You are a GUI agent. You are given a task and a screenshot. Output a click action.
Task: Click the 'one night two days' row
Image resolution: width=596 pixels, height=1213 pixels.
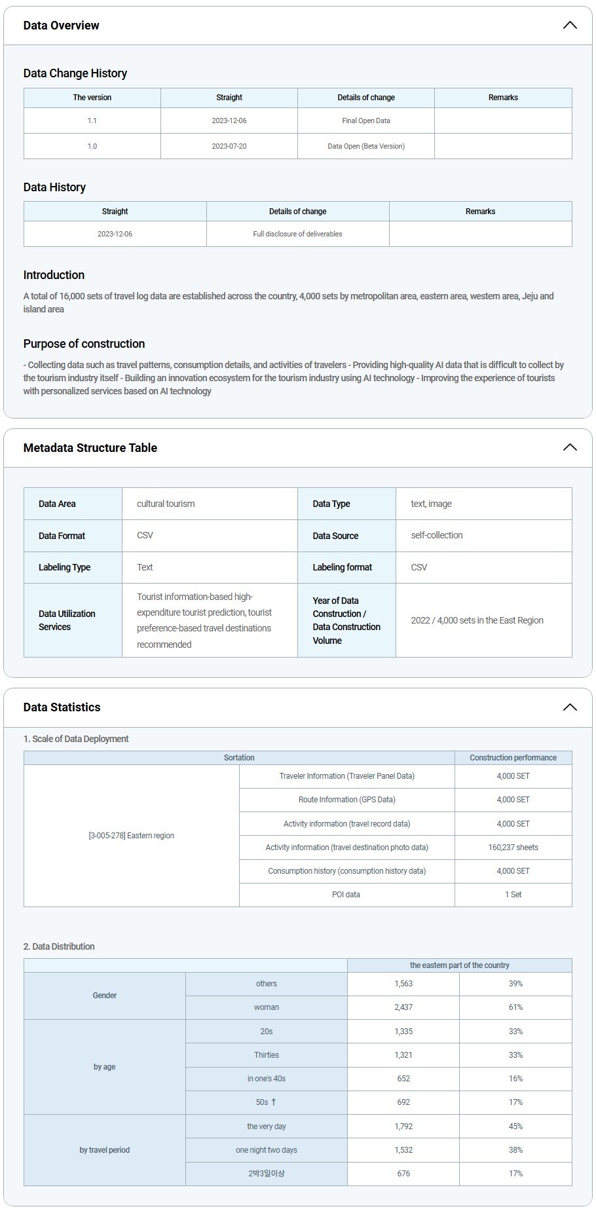point(266,1150)
